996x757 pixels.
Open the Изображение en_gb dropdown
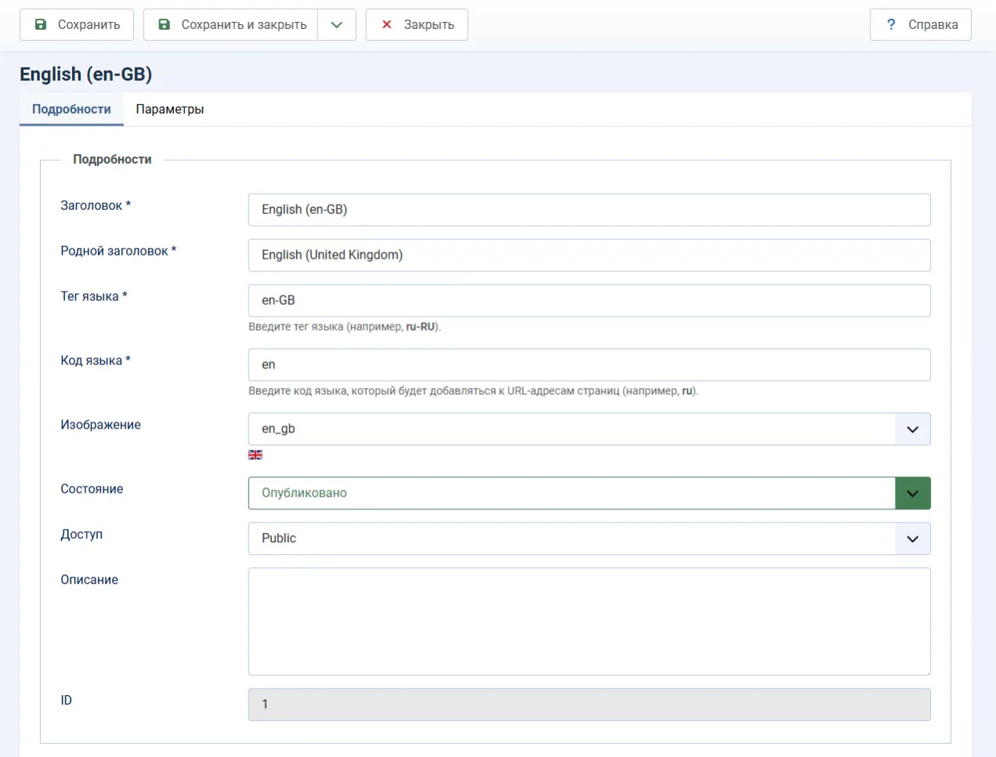click(589, 429)
